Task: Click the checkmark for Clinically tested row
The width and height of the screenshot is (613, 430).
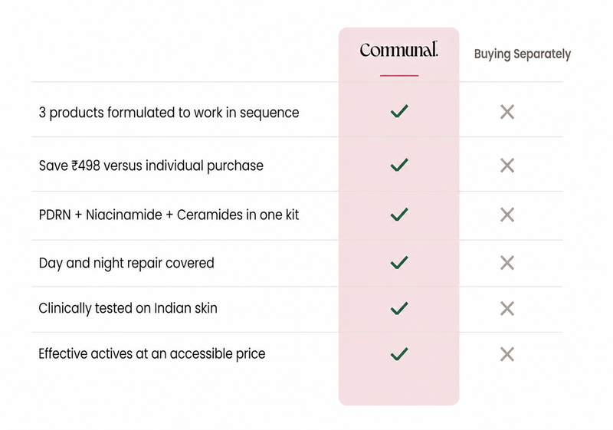Action: [x=399, y=308]
